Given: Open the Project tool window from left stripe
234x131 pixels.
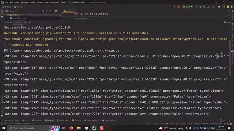Looking at the screenshot, I should coord(2,14).
